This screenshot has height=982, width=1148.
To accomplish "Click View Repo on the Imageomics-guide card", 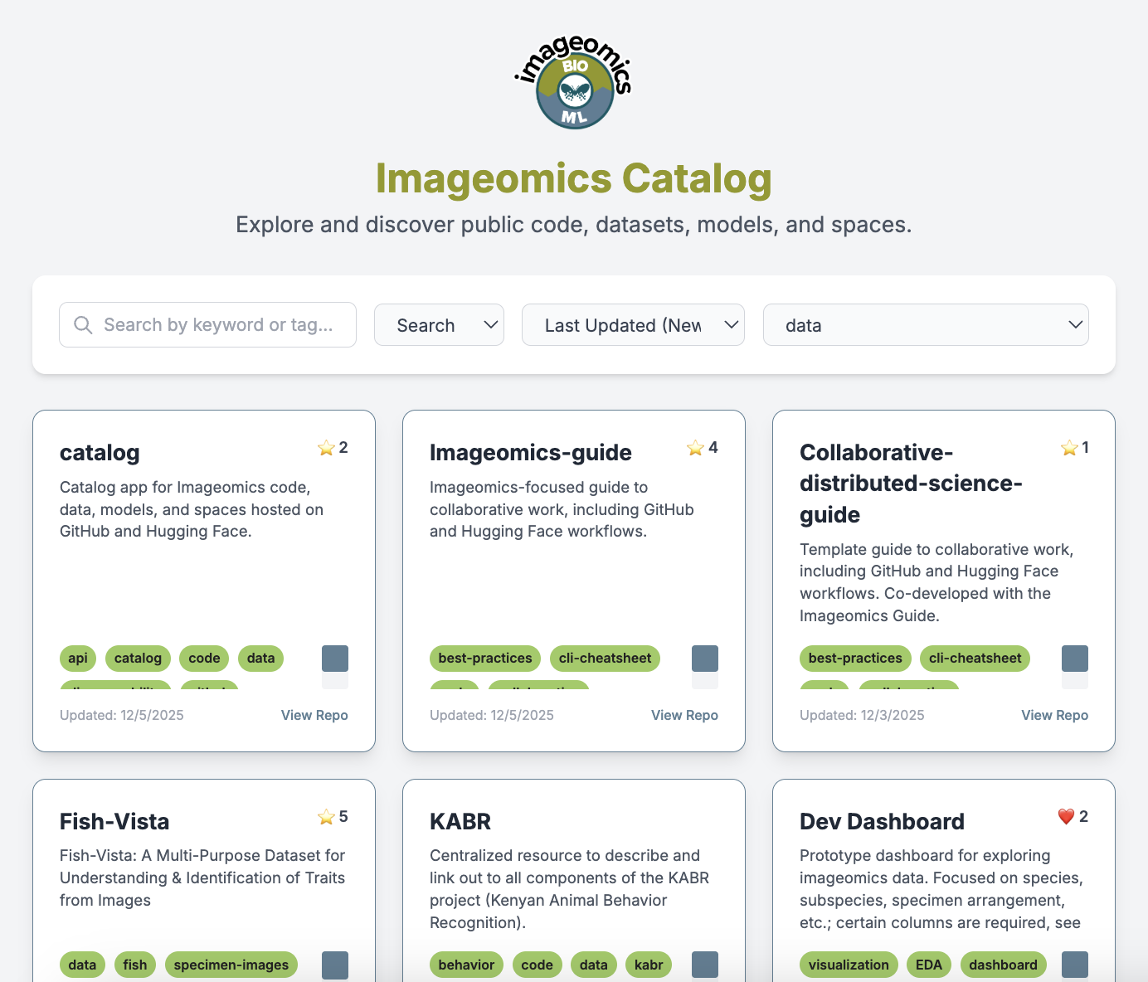I will coord(684,715).
